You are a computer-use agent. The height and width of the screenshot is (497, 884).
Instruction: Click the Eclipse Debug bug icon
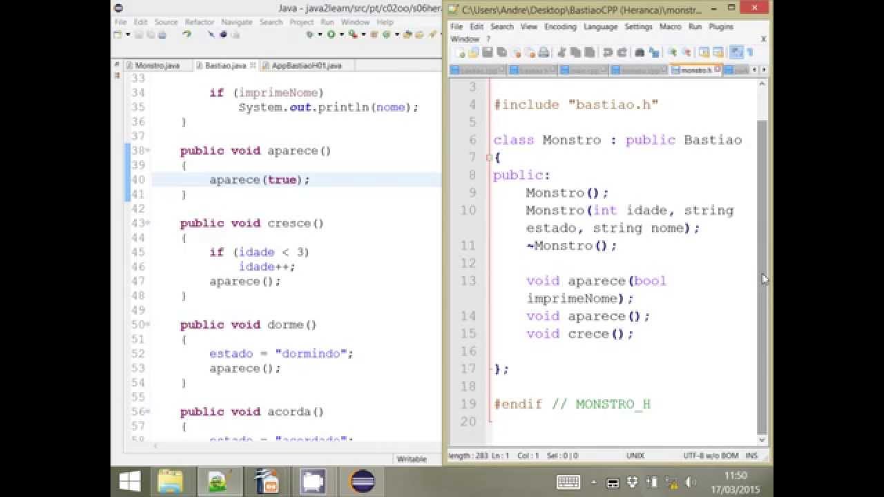point(309,34)
